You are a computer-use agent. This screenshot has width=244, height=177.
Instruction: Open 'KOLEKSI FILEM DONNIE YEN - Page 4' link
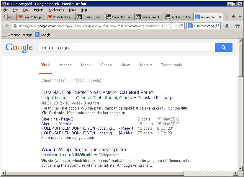[x=87, y=128]
